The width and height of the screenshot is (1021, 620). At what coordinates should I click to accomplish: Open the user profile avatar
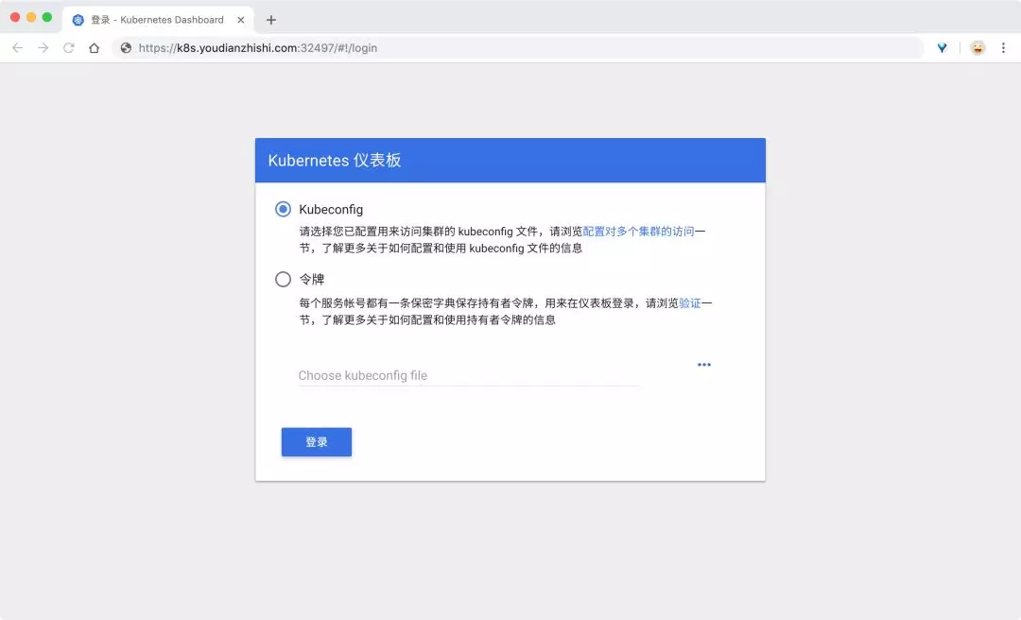click(978, 47)
